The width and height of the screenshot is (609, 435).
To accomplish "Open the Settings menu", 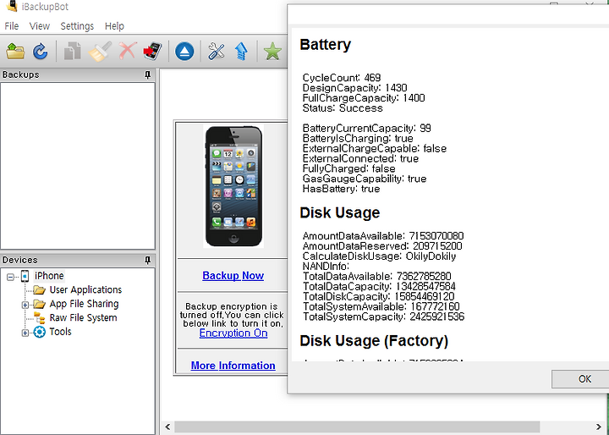I will (77, 26).
